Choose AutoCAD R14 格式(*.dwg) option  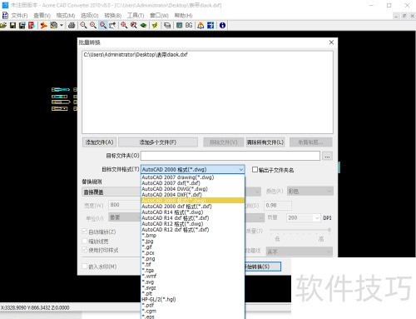(193, 212)
